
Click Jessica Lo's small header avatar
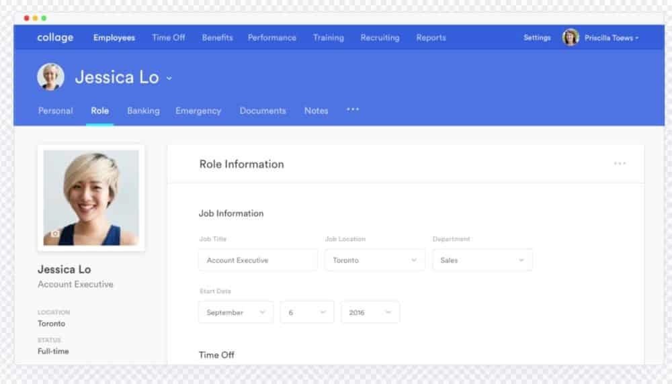click(50, 77)
